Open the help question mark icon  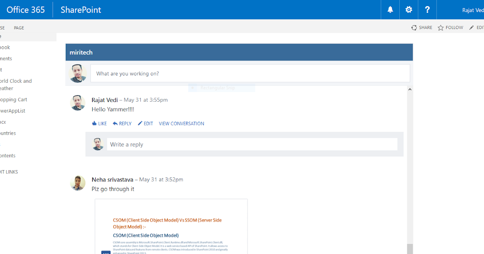[427, 10]
